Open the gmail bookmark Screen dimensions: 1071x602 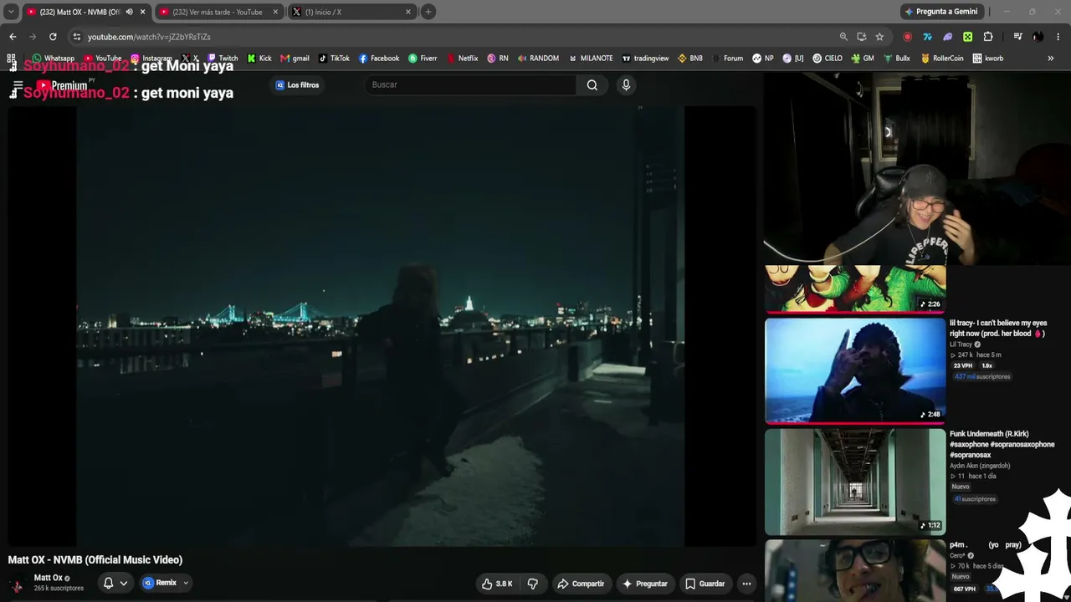click(295, 59)
